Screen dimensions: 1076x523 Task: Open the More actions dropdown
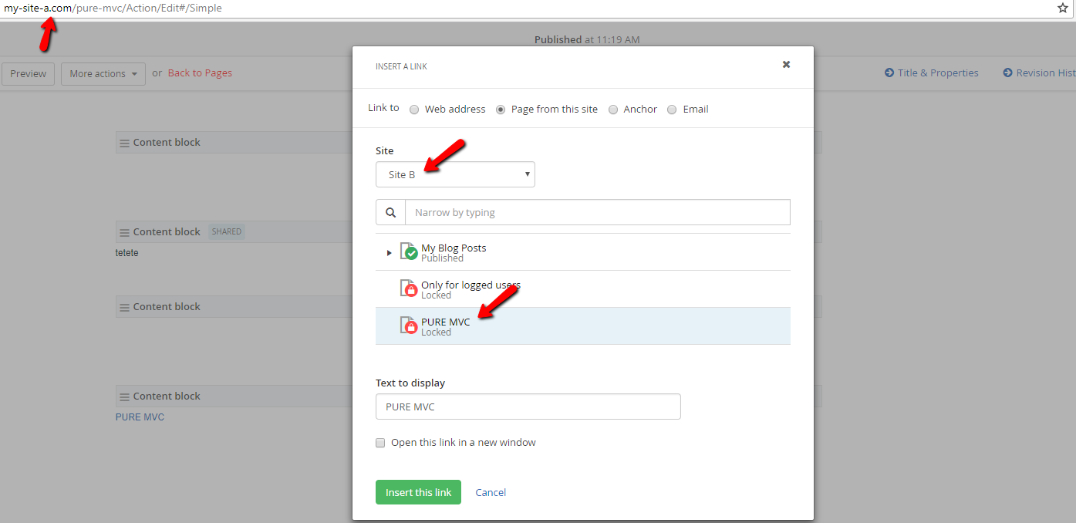point(103,73)
